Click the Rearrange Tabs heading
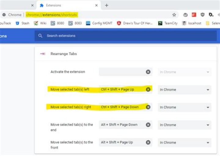 (x=64, y=54)
